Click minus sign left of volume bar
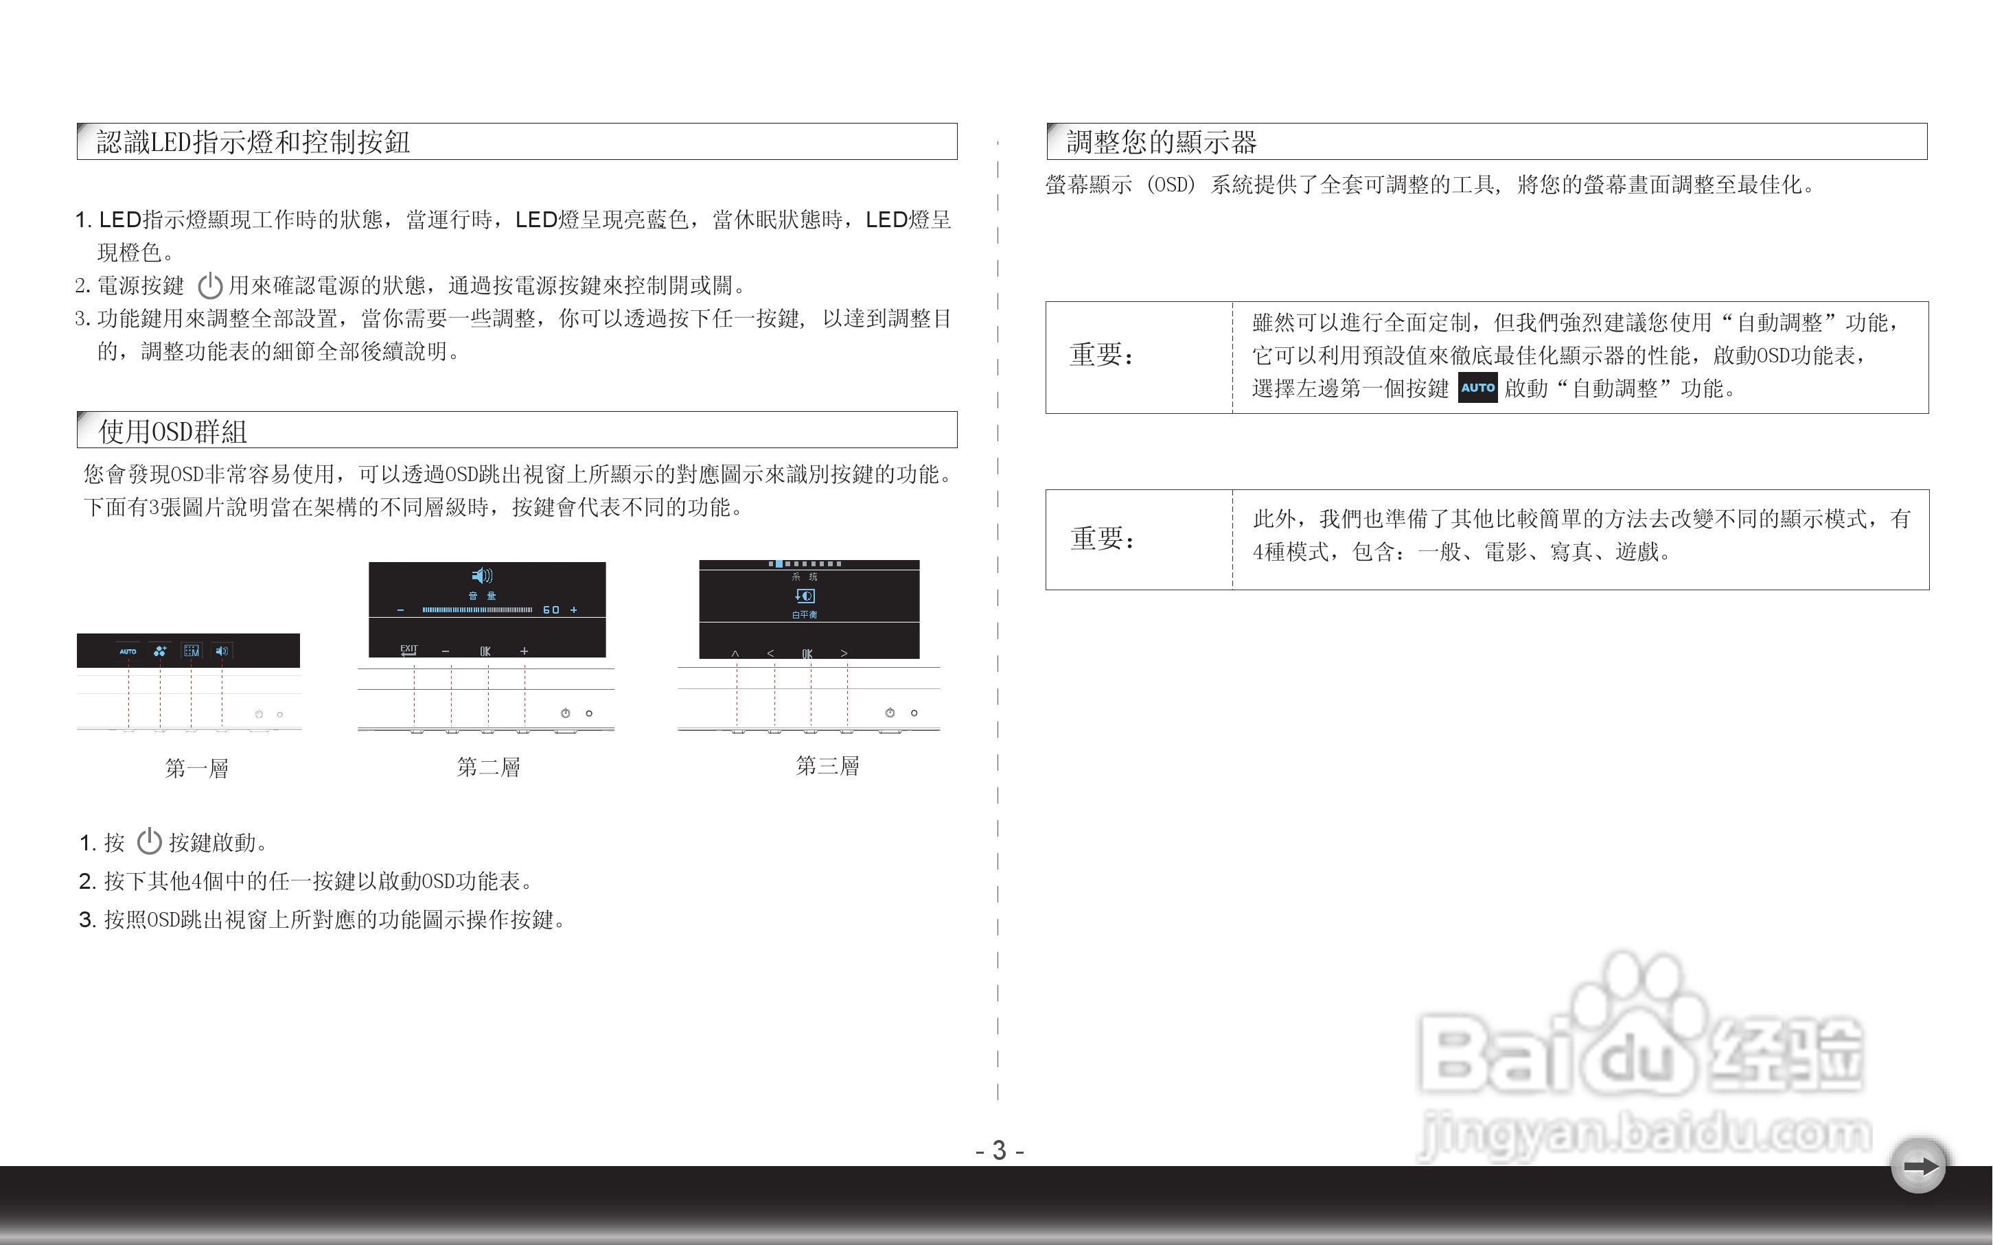Viewport: 1993px width, 1245px height. (x=401, y=610)
